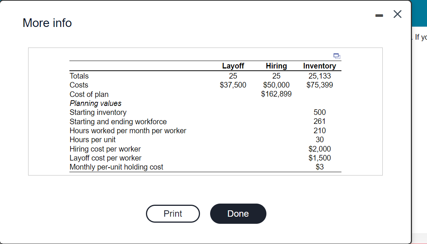Select the Layoff column header
Viewport: 427px width, 244px height.
coord(233,66)
